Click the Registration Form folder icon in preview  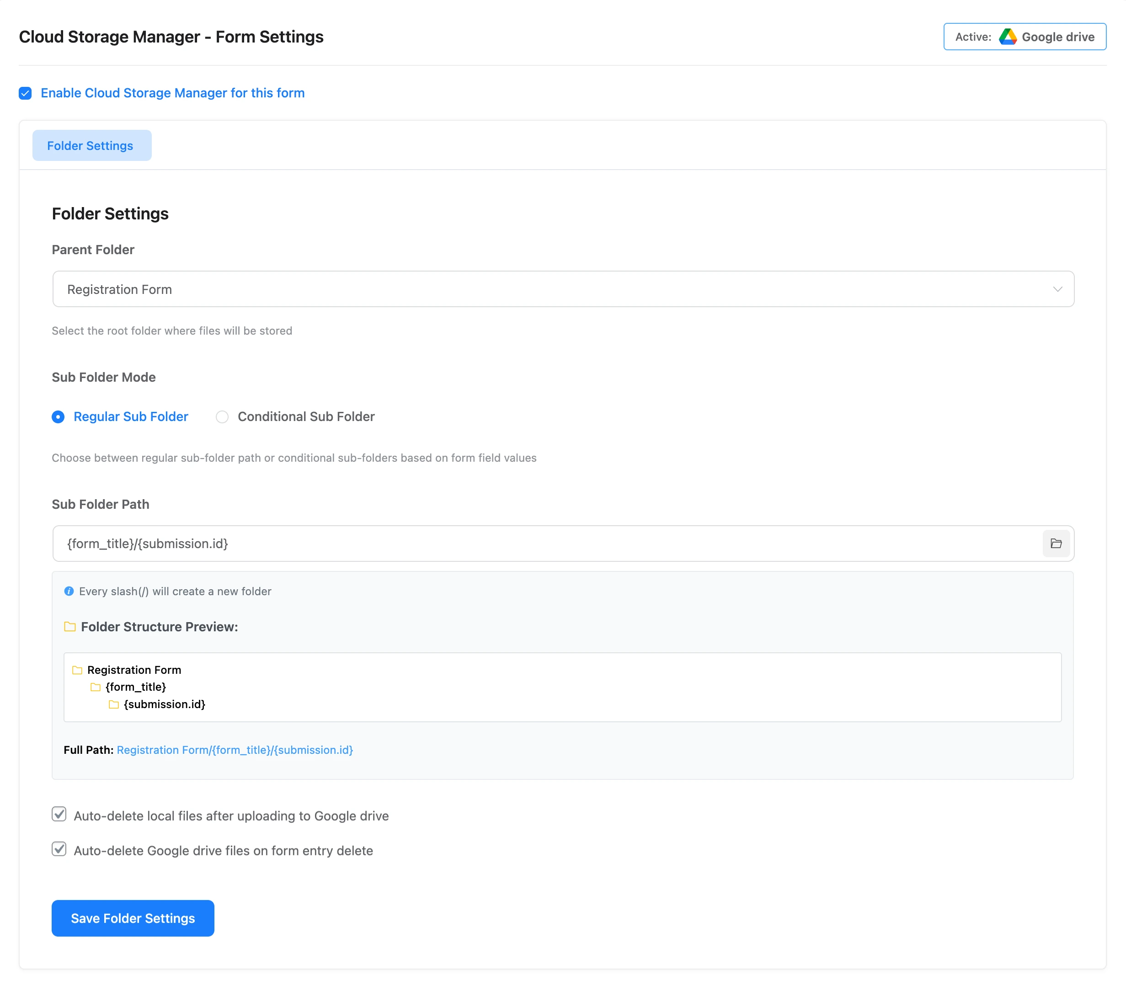pyautogui.click(x=77, y=670)
